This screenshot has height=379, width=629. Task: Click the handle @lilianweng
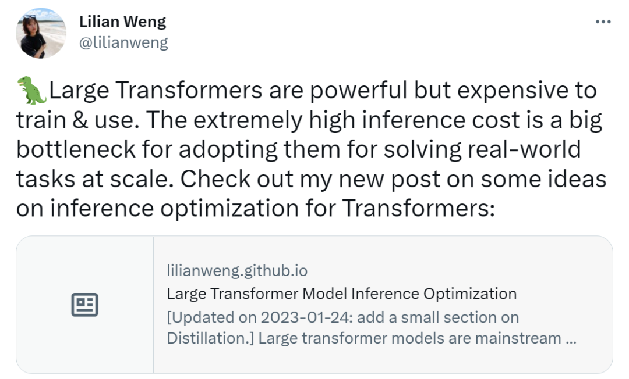point(124,41)
